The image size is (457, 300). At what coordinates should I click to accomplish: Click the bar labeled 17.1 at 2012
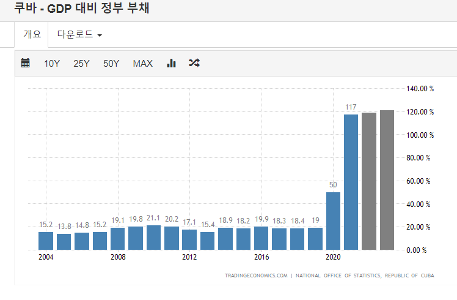189,240
